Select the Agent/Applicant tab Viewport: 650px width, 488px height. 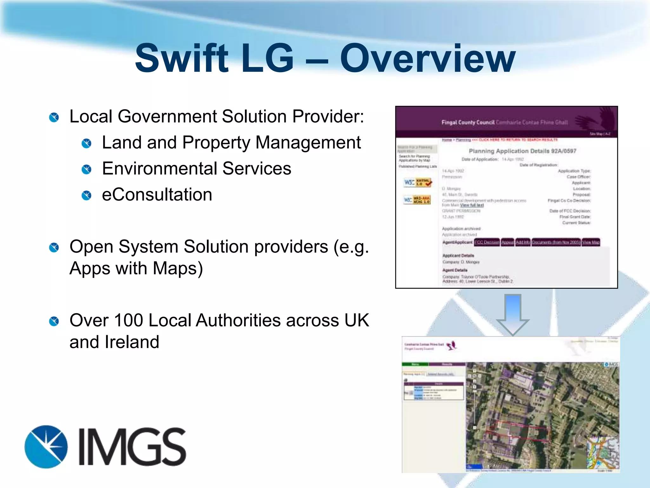(x=457, y=242)
